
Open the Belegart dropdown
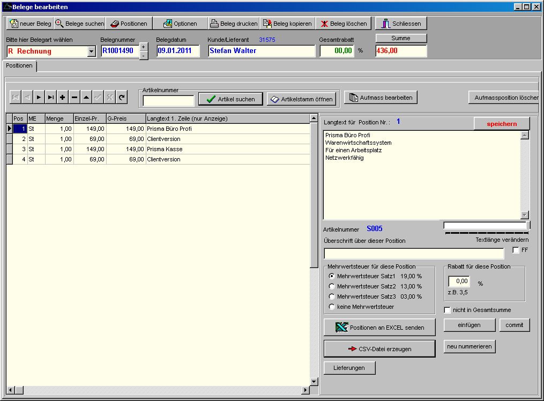coord(91,51)
